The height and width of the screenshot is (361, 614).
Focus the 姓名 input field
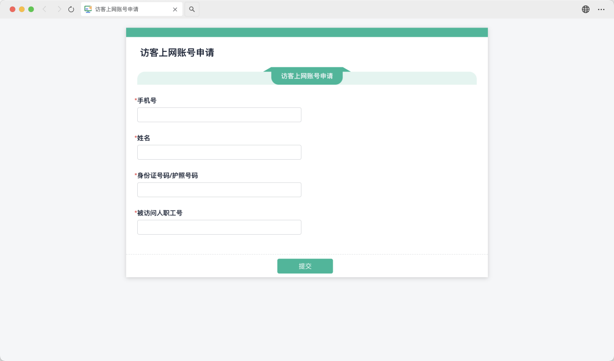[x=219, y=152]
